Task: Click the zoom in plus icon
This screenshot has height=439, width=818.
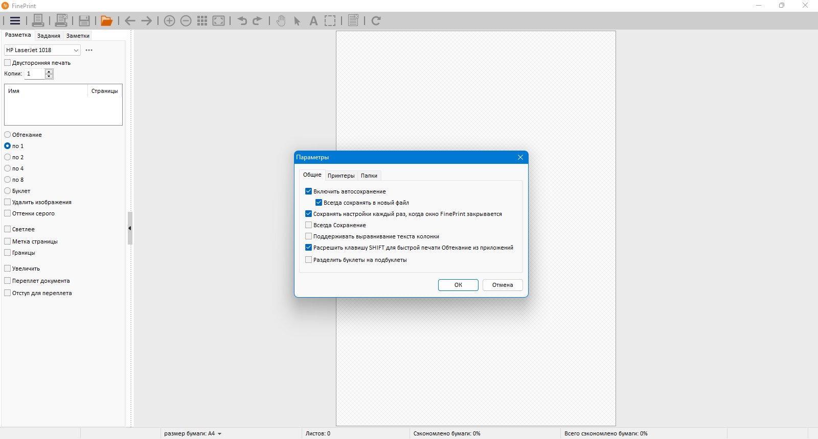Action: pos(169,21)
